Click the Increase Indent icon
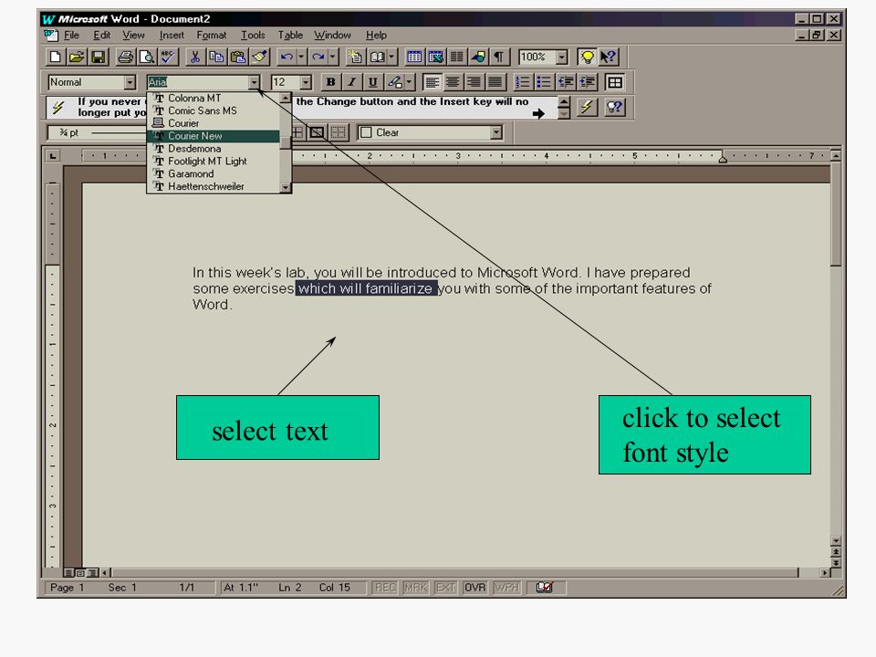 click(587, 82)
